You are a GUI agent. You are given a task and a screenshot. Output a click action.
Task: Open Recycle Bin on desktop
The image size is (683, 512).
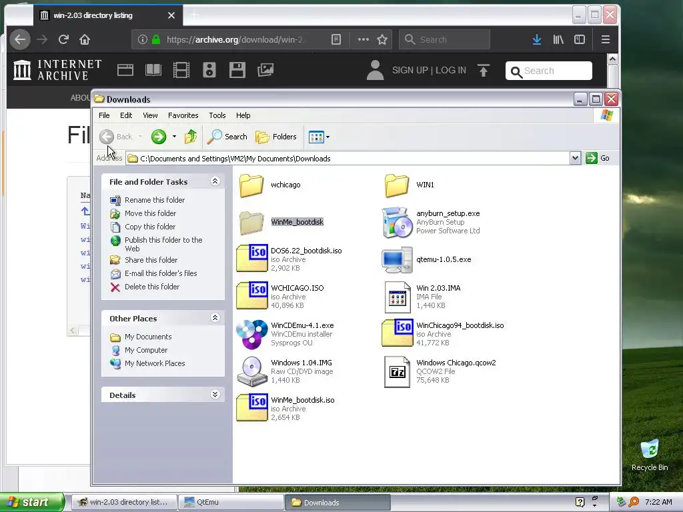(x=650, y=455)
